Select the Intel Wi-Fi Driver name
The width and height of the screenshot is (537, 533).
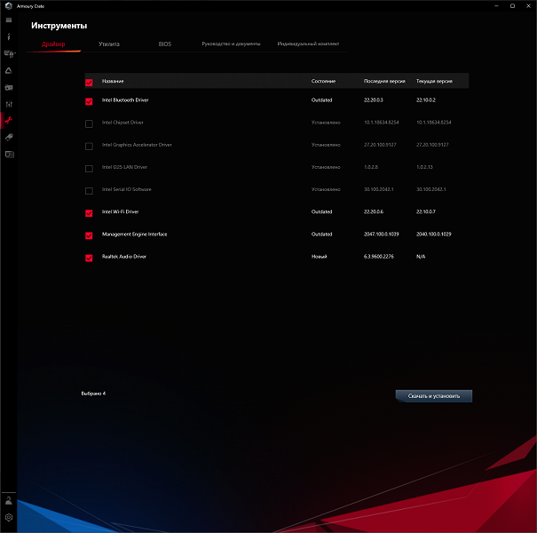pyautogui.click(x=120, y=211)
